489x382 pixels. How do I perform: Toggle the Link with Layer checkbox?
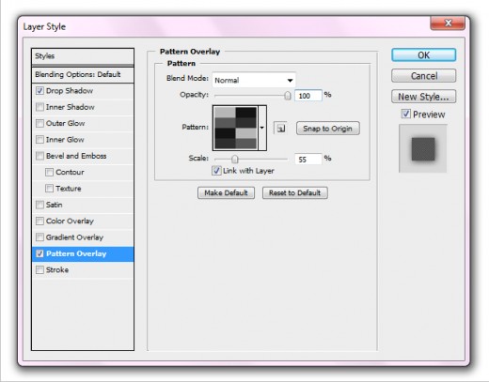pos(216,171)
